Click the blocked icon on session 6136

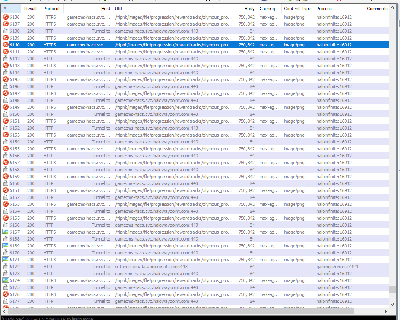coord(6,17)
